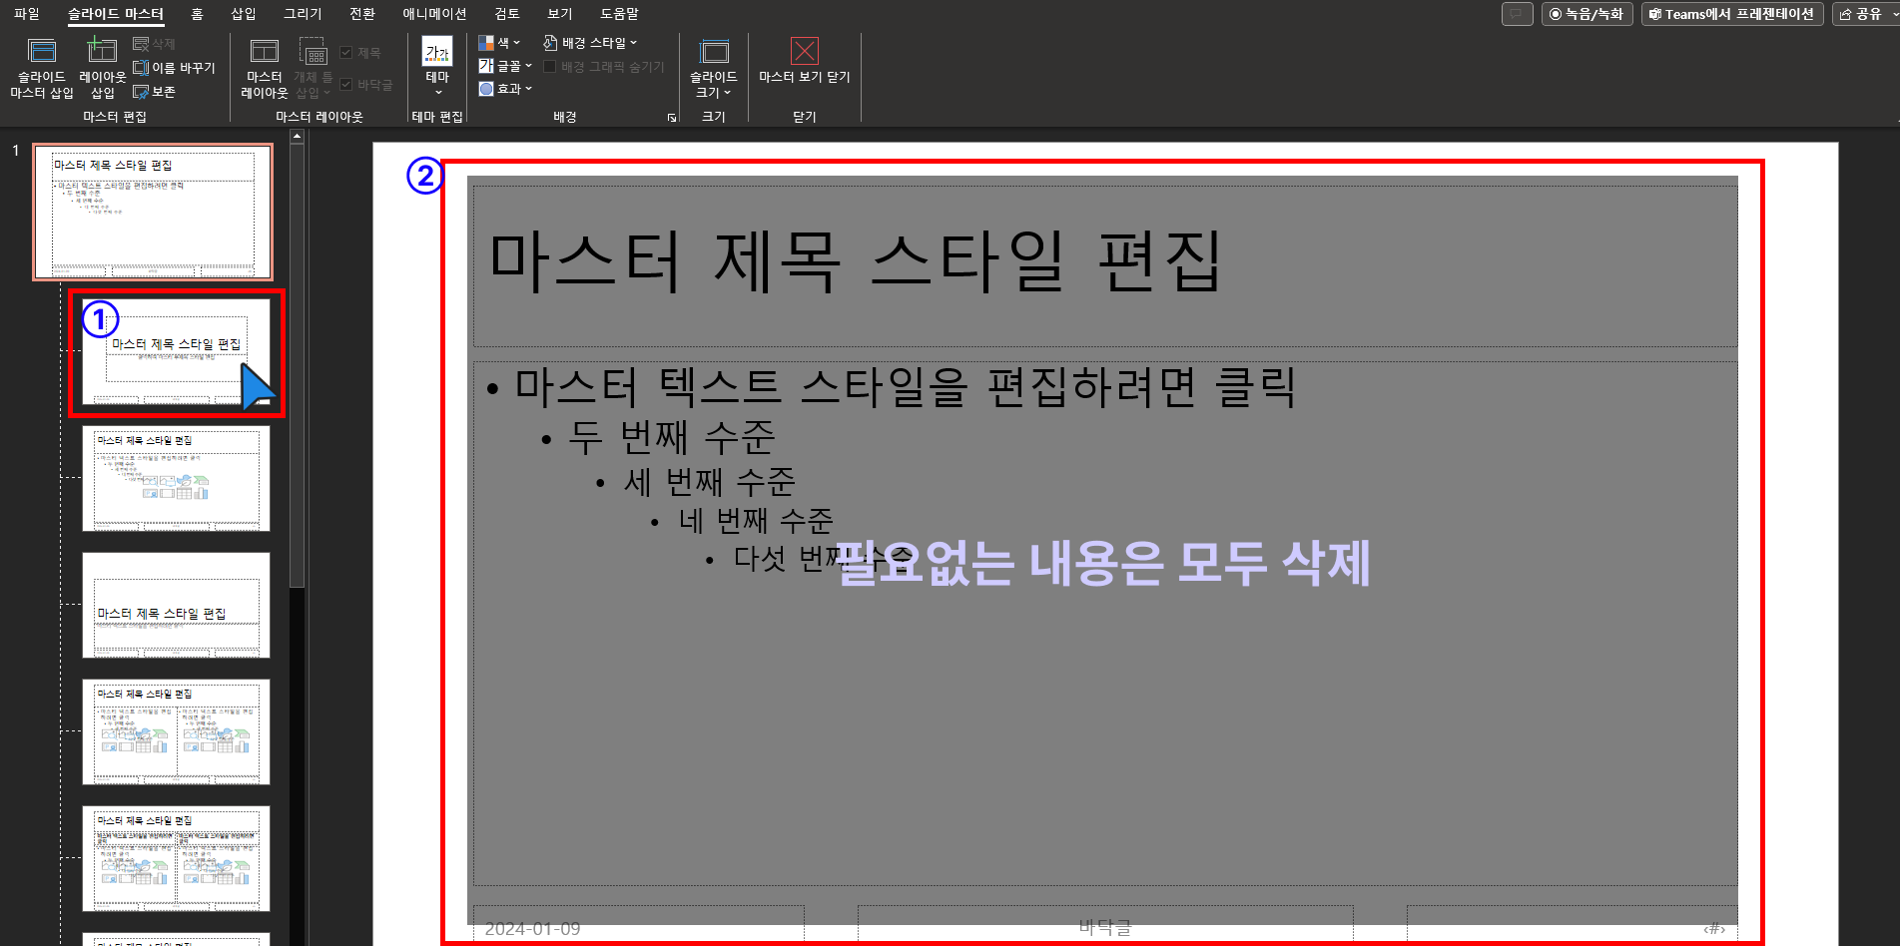Click the thumbnail pane vertical scrollbar
The image size is (1900, 946).
click(x=297, y=365)
